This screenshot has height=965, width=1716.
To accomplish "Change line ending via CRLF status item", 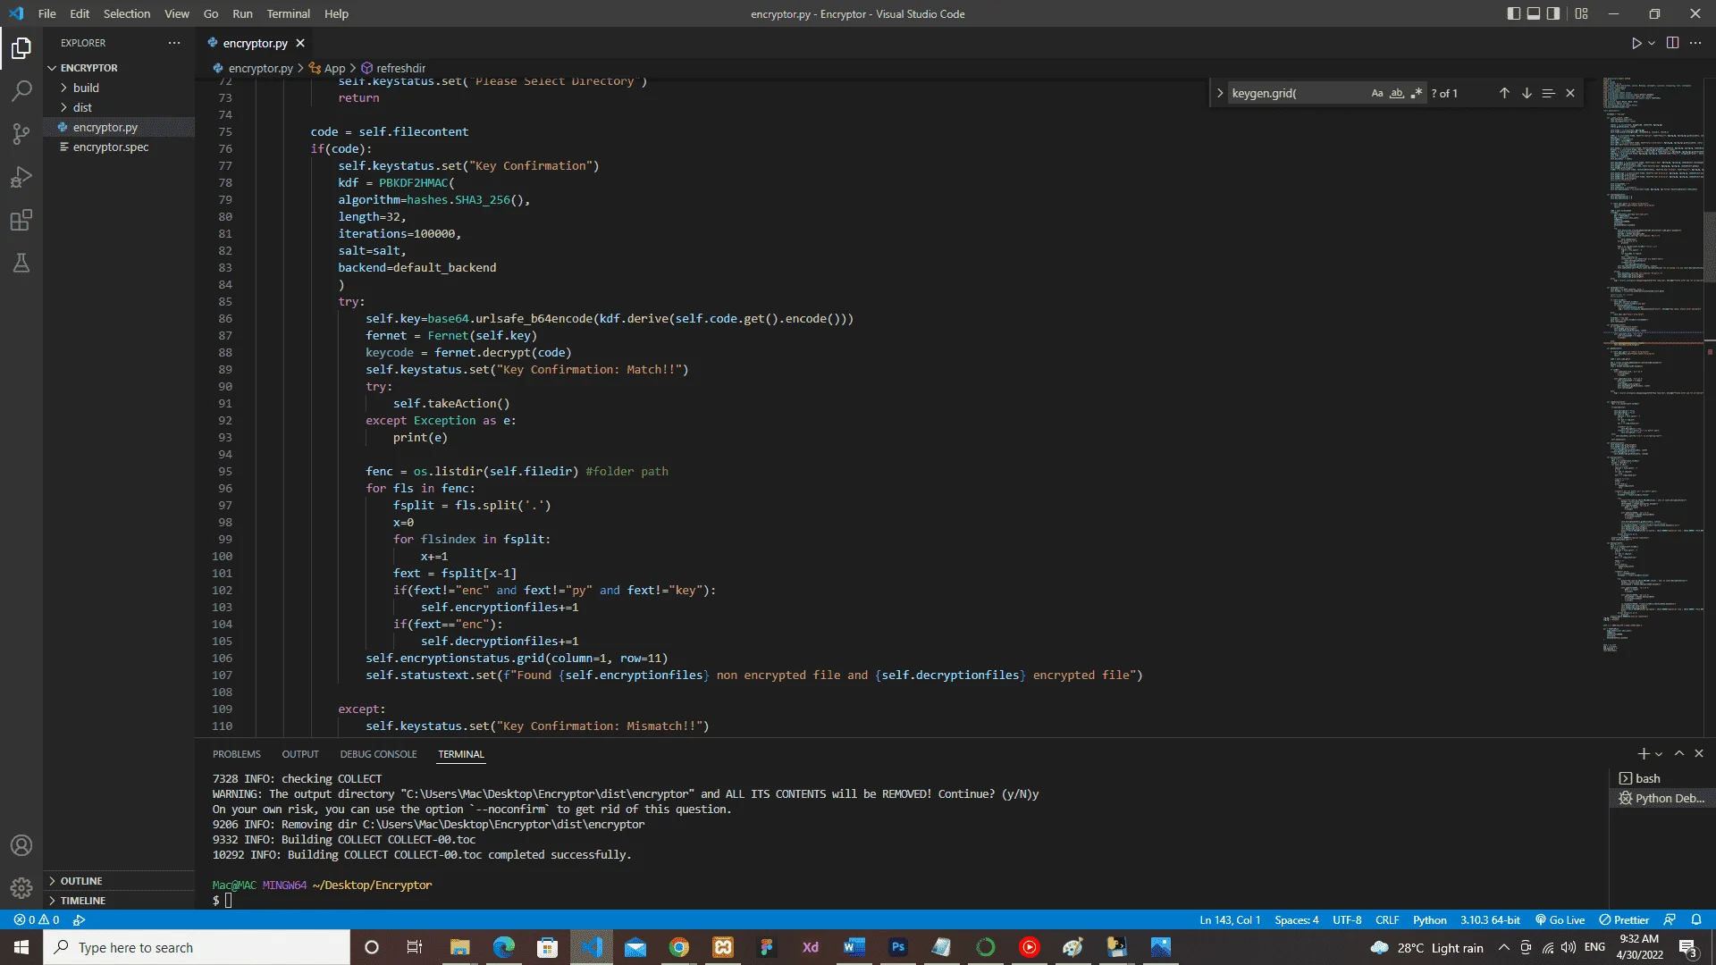I will point(1387,919).
